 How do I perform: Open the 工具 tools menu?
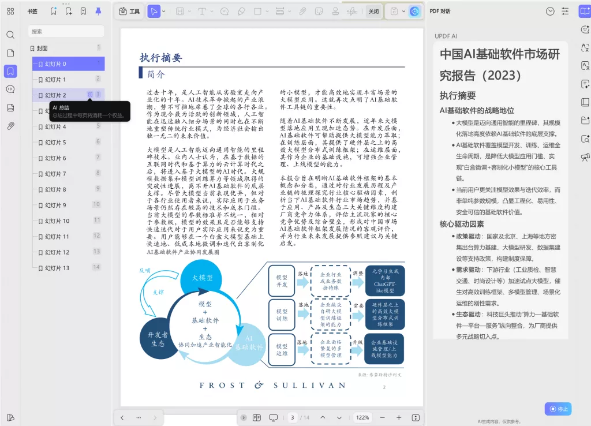(131, 11)
